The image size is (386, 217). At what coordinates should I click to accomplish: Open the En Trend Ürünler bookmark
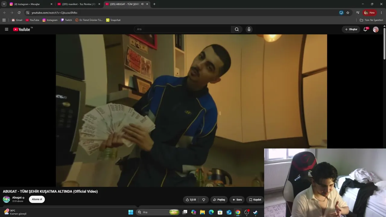(89, 20)
